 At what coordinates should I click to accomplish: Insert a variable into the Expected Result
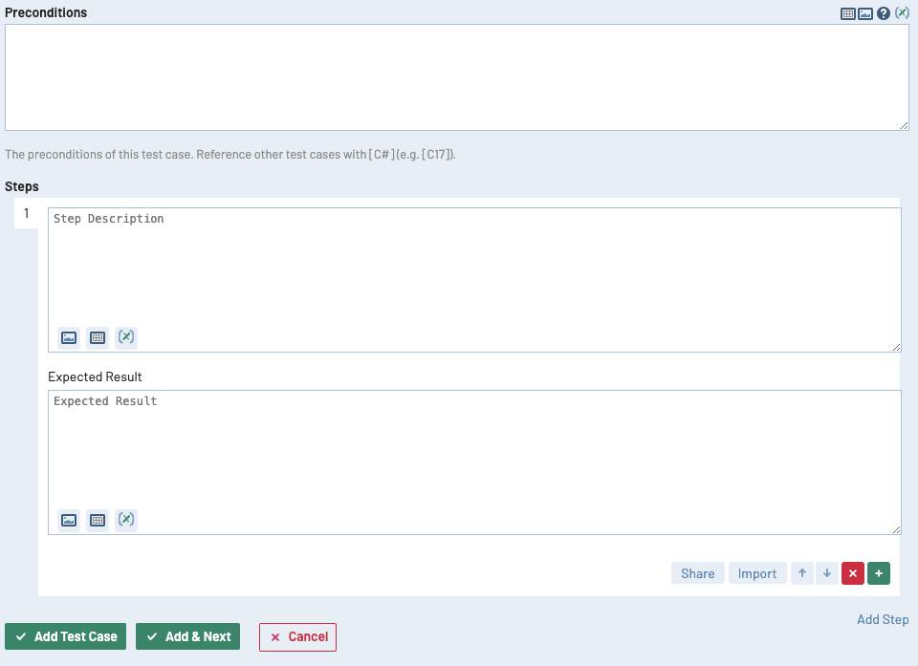[x=125, y=519]
